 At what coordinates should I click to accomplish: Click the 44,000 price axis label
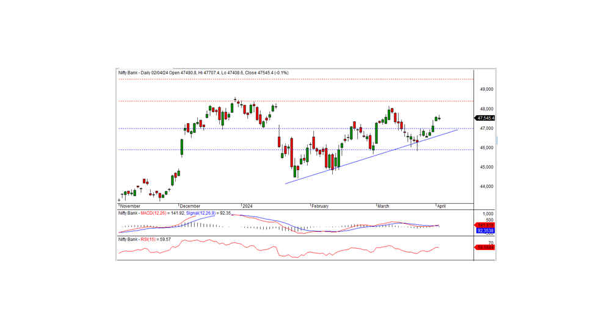coord(487,187)
